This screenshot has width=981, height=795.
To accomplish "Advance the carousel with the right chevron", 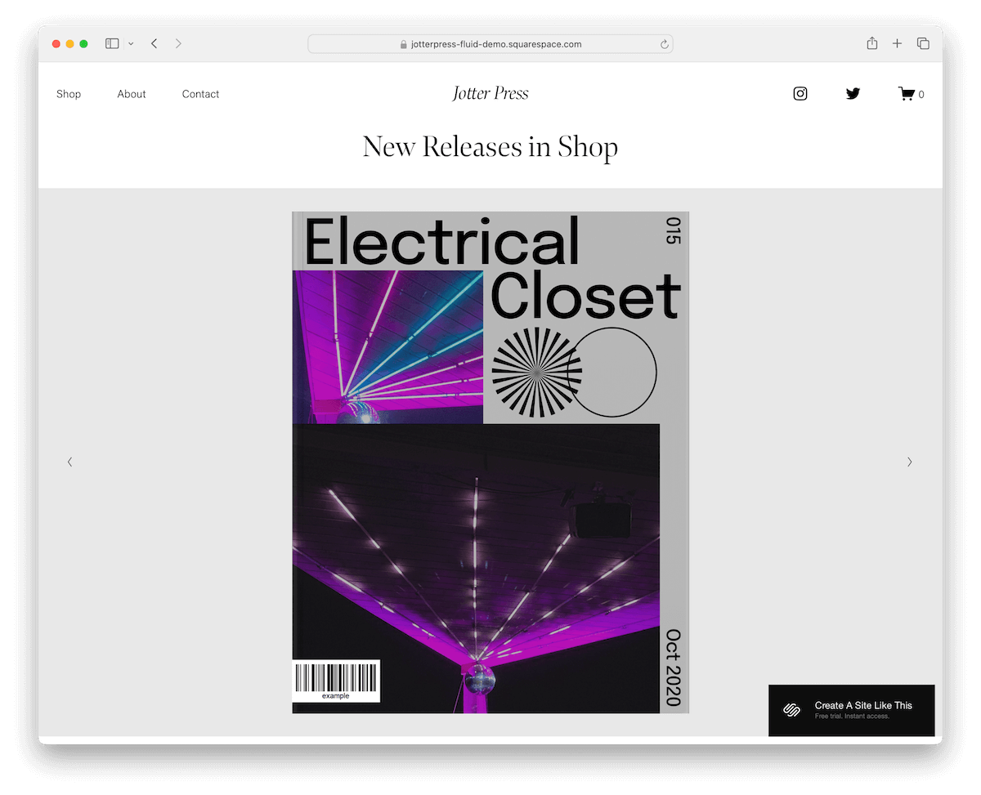I will (909, 462).
